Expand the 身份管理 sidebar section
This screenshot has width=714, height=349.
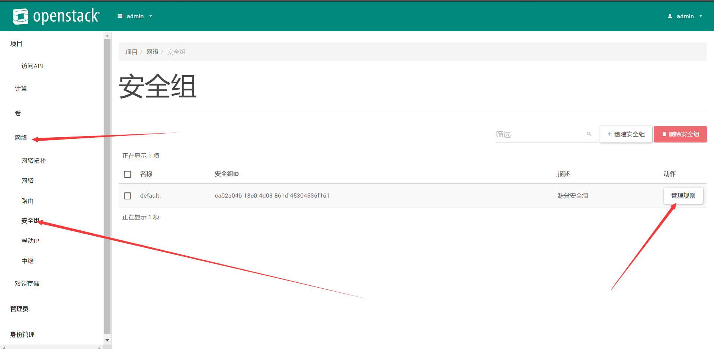click(x=22, y=334)
